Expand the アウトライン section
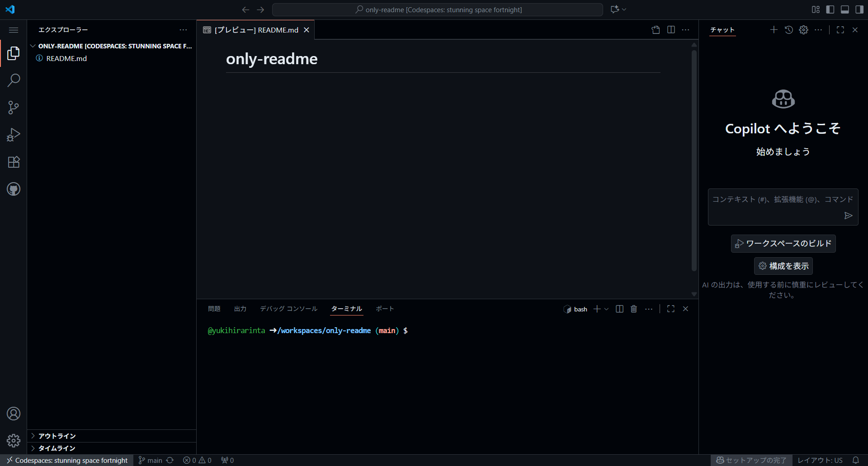Image resolution: width=868 pixels, height=466 pixels. click(112, 436)
